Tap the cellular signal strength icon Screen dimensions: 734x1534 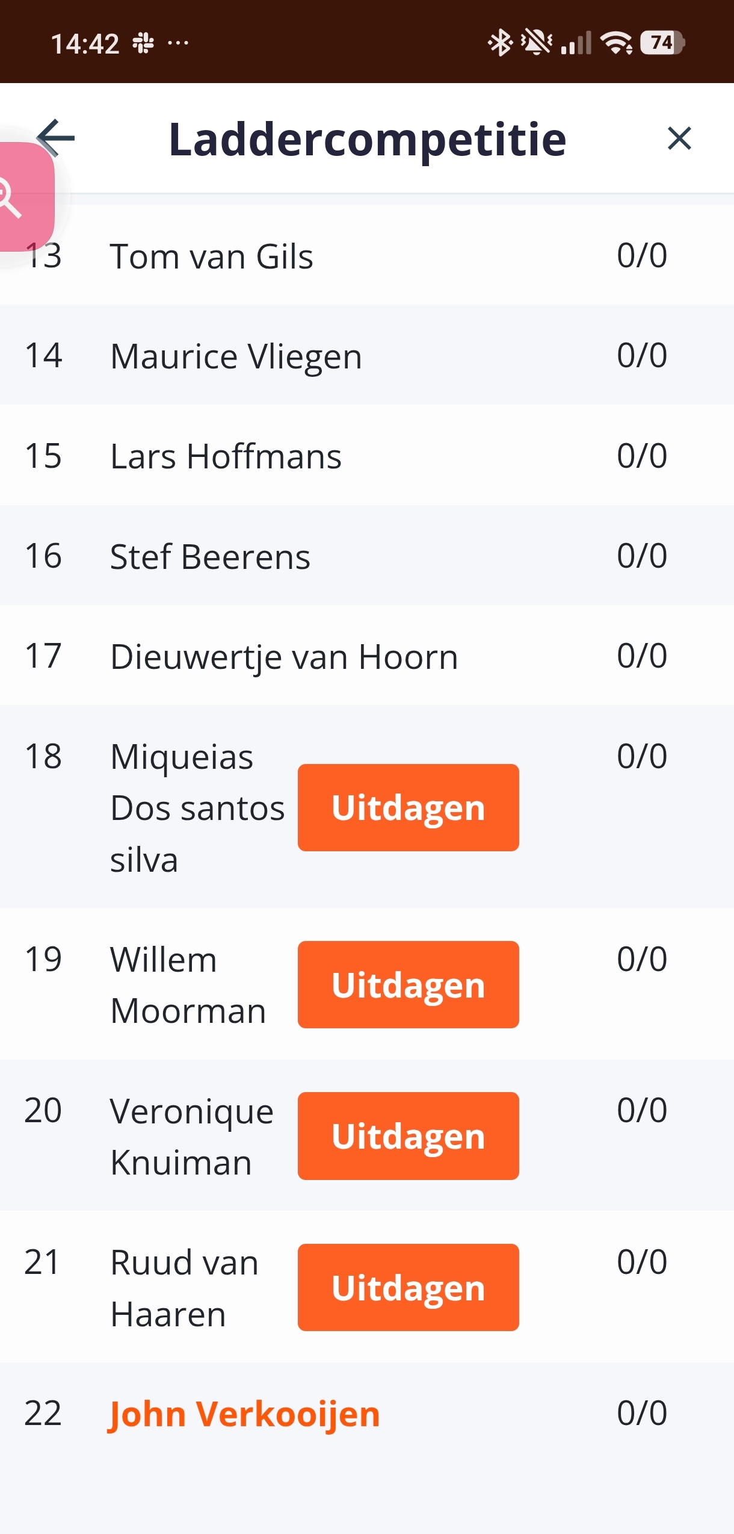pyautogui.click(x=576, y=43)
